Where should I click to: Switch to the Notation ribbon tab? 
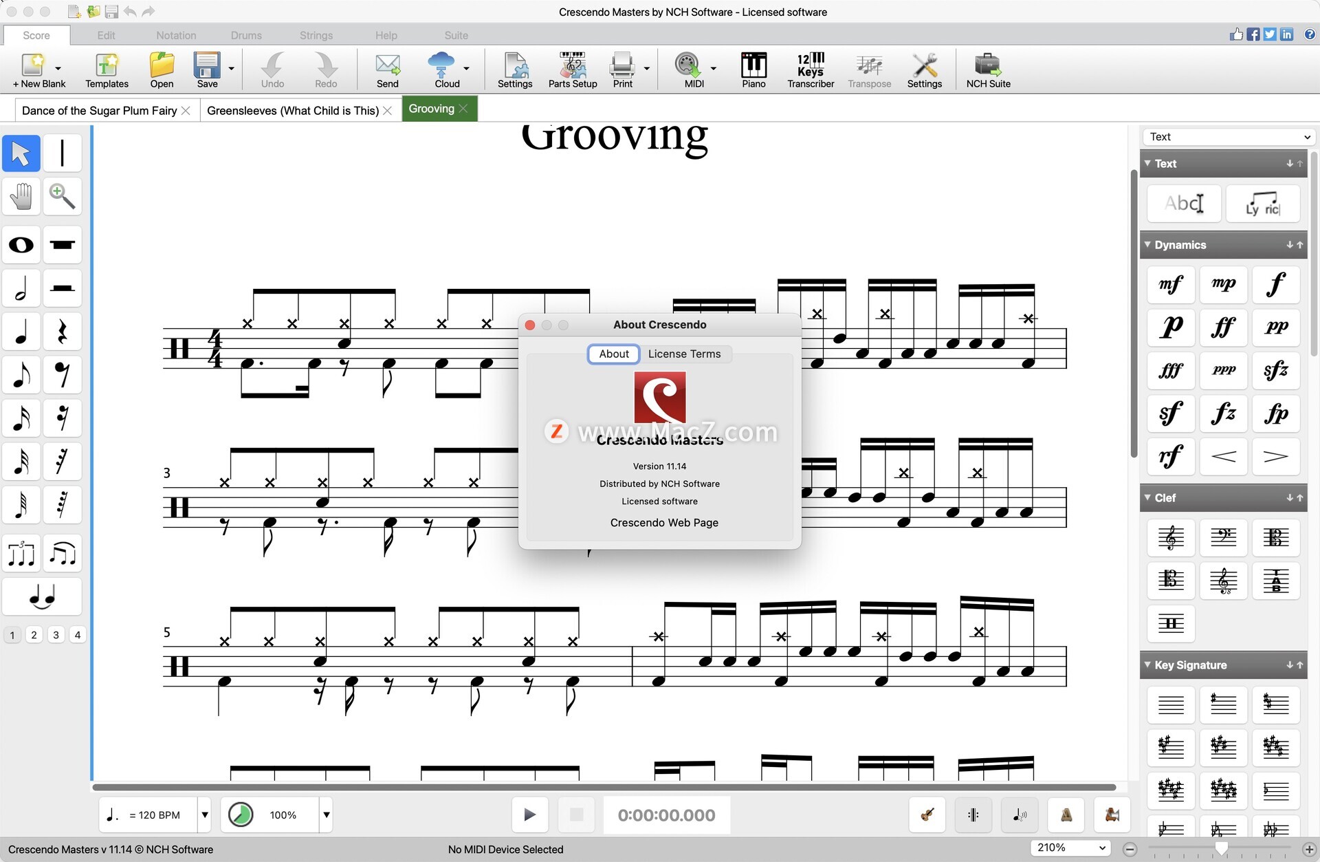tap(176, 35)
